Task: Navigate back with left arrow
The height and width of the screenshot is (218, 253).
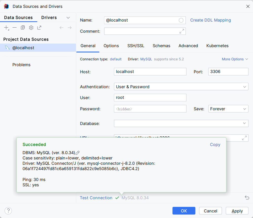Action: [x=62, y=28]
